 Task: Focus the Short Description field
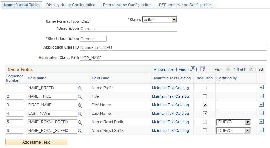[x=93, y=39]
